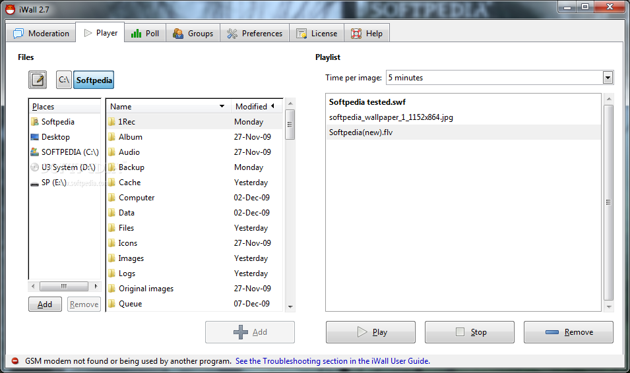
Task: Click Add button under Places
Action: coord(45,304)
